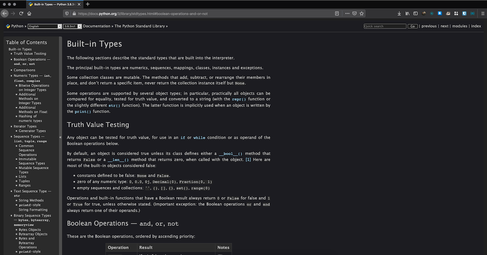Follow the __len__() method link

click(x=118, y=160)
